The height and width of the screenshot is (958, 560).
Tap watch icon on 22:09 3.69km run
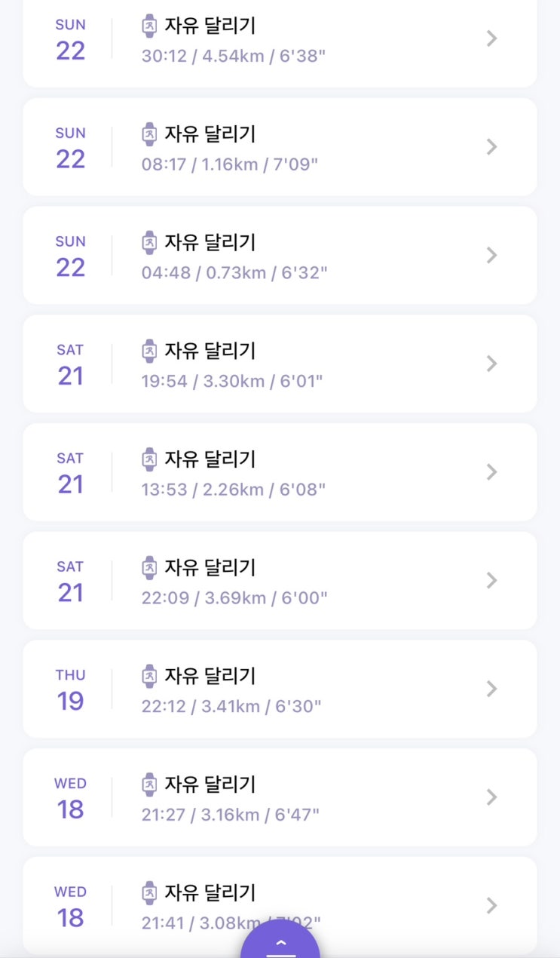point(150,568)
